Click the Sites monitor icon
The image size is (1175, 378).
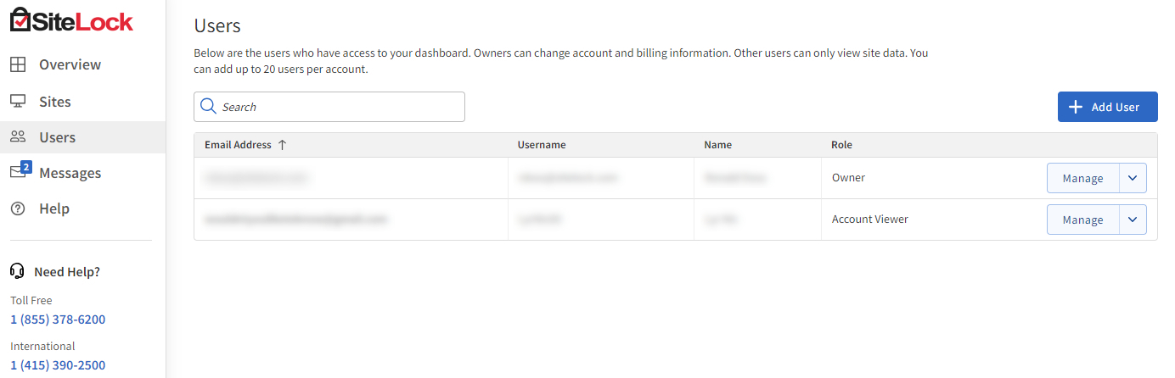[x=18, y=102]
